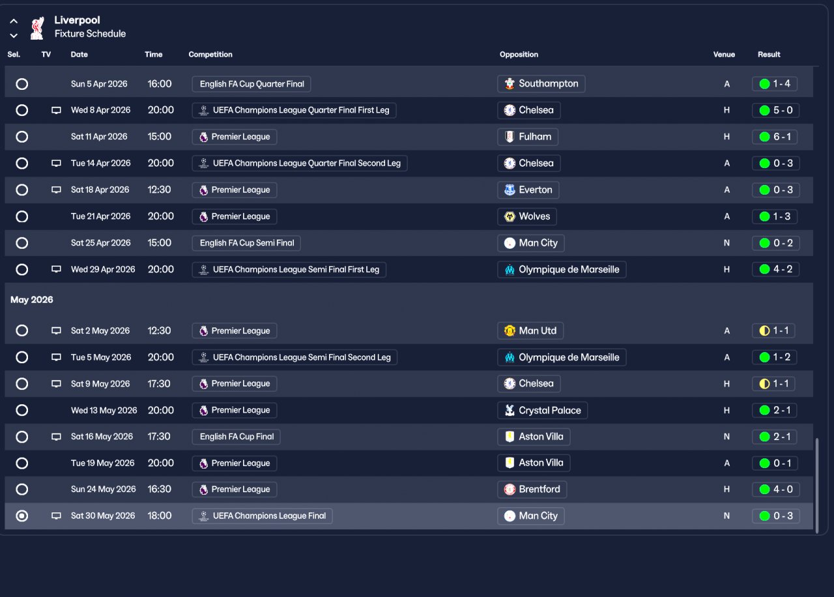Select the radio button for Tue 19 May fixture
Image resolution: width=834 pixels, height=597 pixels.
click(22, 463)
